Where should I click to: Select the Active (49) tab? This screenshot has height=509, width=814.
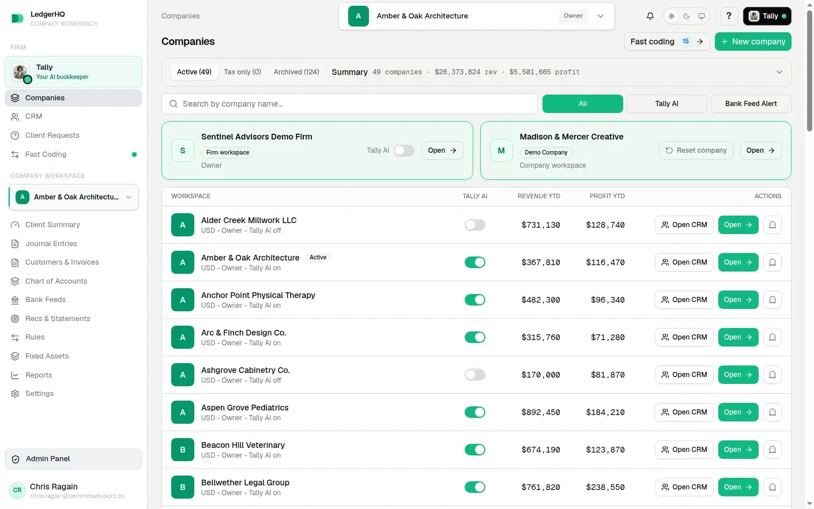(x=194, y=72)
